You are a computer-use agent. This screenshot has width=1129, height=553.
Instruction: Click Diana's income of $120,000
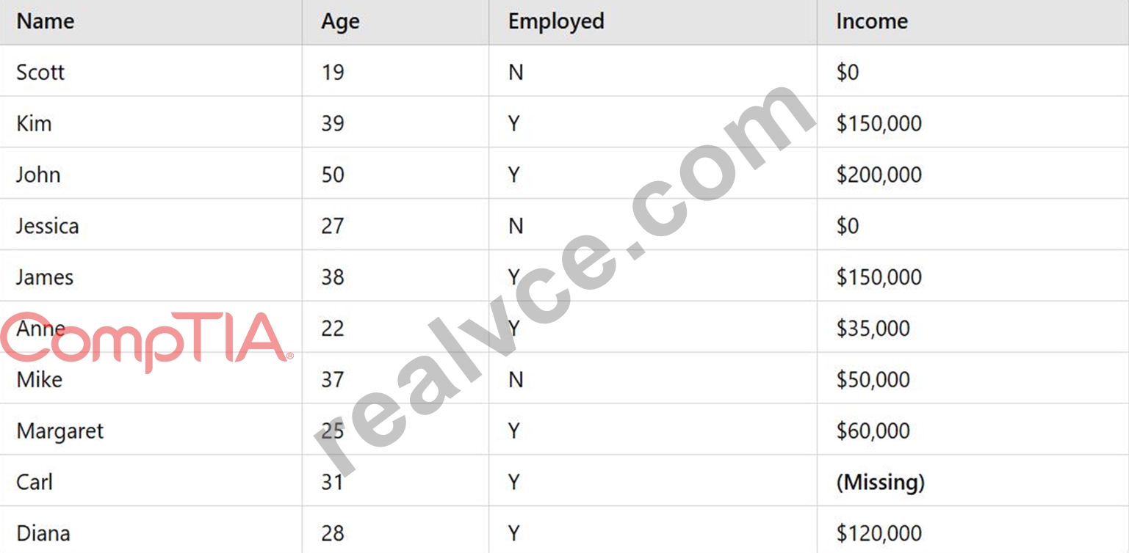point(879,534)
